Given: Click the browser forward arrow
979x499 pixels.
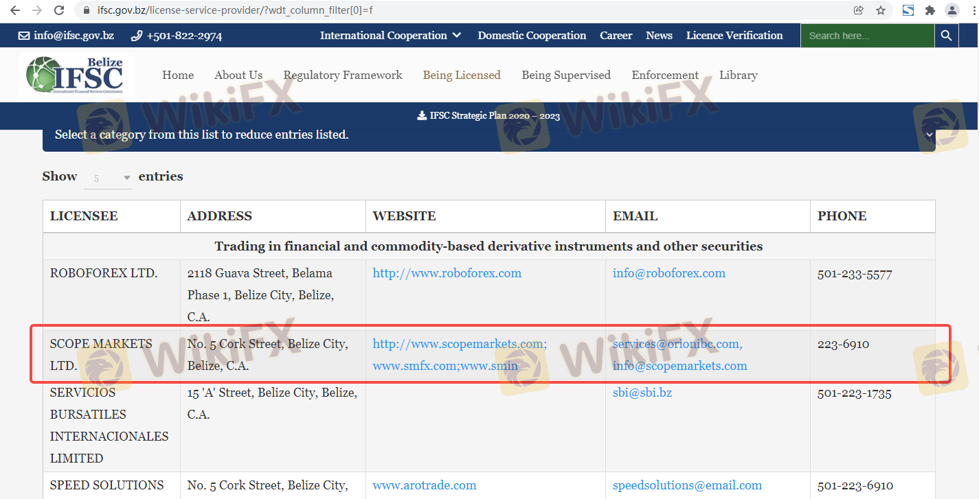Looking at the screenshot, I should [x=37, y=10].
